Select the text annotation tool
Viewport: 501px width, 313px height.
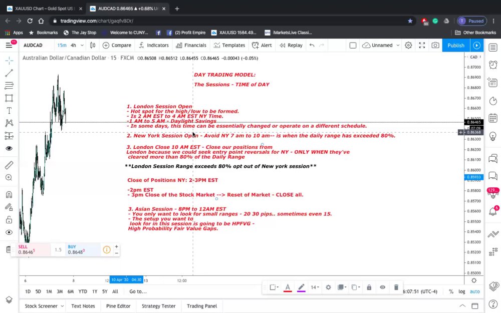[9, 111]
